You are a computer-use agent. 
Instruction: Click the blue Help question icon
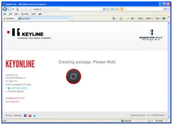(x=164, y=19)
